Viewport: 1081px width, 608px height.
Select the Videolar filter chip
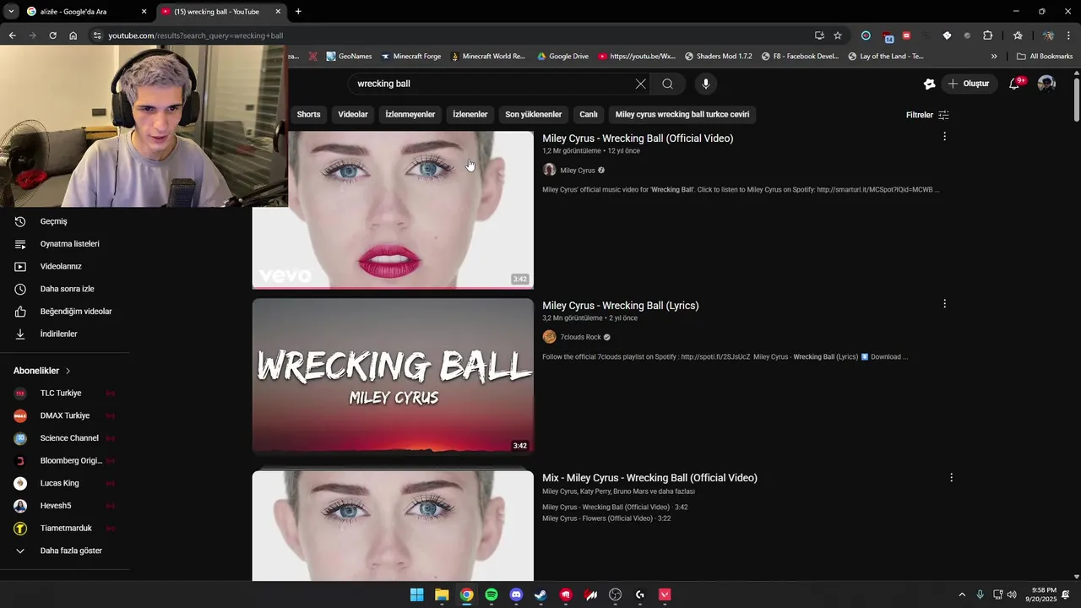tap(353, 115)
